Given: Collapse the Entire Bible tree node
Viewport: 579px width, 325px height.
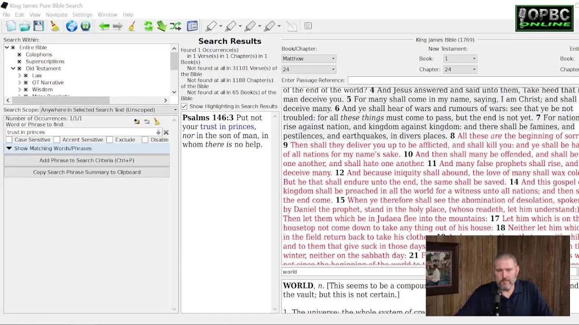Looking at the screenshot, I should [x=7, y=47].
